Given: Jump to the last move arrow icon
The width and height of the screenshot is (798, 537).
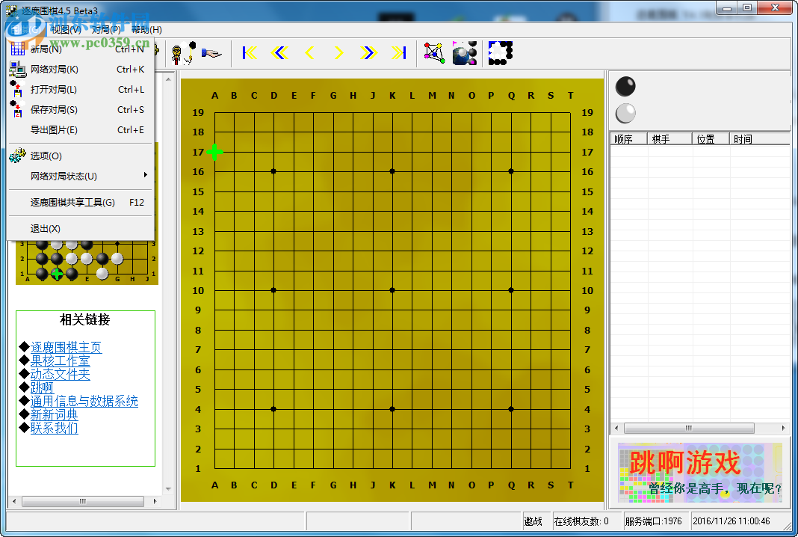Looking at the screenshot, I should (x=398, y=52).
